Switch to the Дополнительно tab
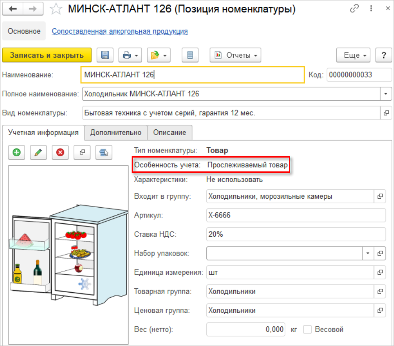This screenshot has width=394, height=346. coord(116,132)
